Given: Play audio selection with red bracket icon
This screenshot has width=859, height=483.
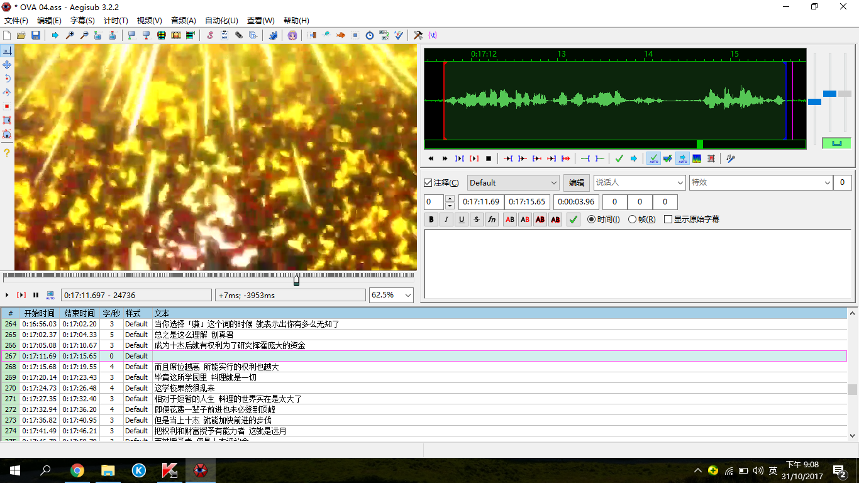Looking at the screenshot, I should tap(474, 158).
